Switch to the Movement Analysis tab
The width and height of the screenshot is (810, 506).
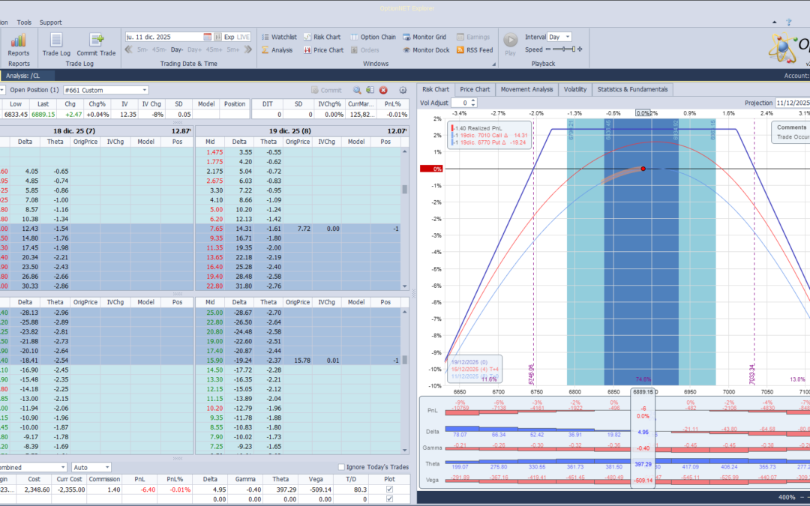[527, 89]
